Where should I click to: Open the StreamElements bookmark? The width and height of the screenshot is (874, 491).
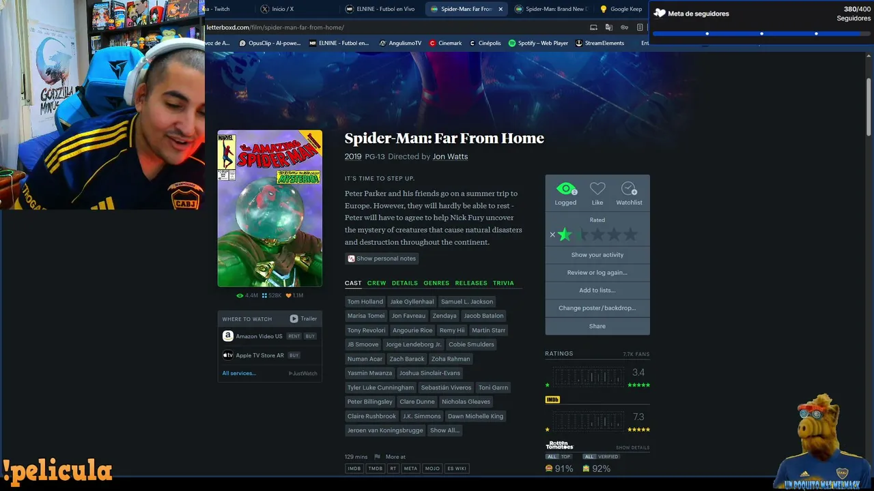coord(600,43)
